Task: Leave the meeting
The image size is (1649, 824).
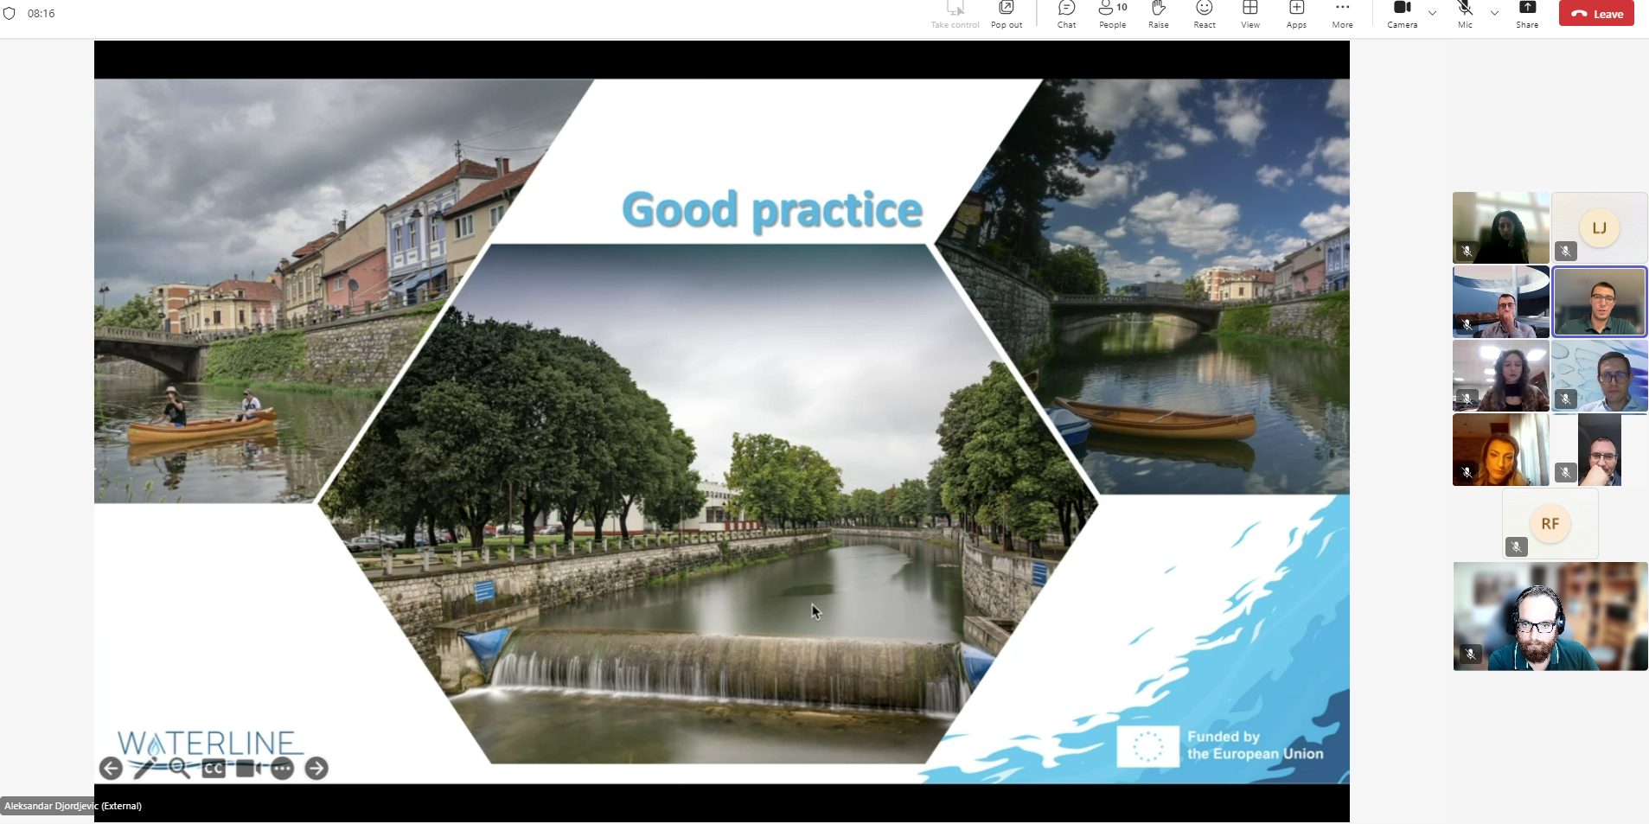Action: 1596,13
